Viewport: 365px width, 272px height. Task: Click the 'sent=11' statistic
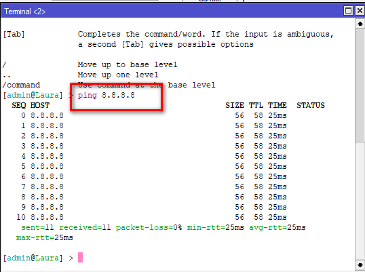click(x=37, y=227)
